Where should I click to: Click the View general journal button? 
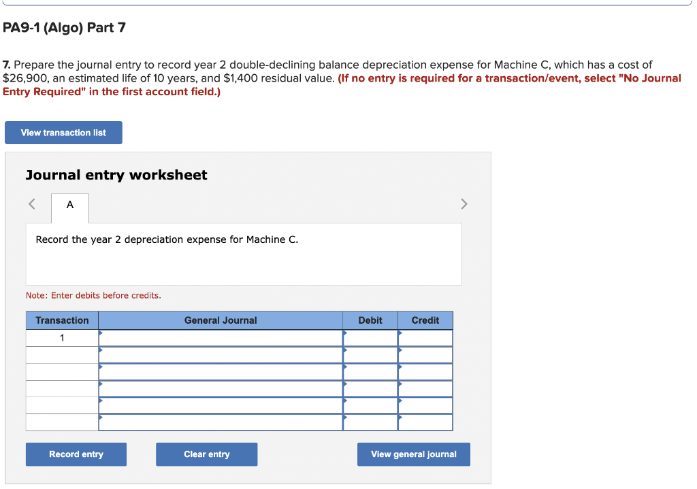pyautogui.click(x=413, y=454)
